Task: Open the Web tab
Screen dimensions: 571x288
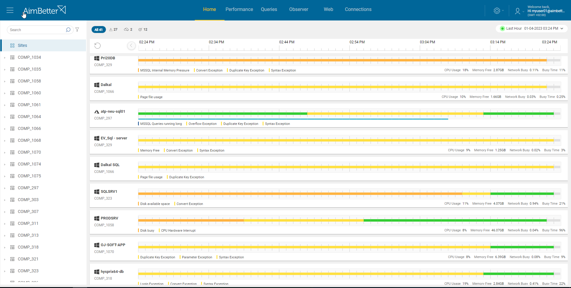Action: pos(328,9)
